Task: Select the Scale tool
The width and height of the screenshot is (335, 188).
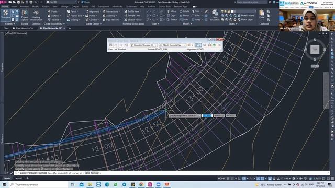Action: [184, 20]
